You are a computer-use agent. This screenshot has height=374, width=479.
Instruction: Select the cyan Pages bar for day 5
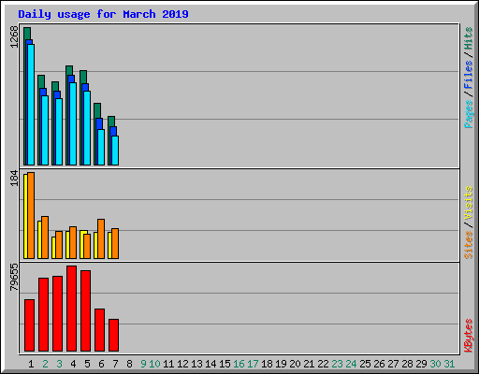coord(87,128)
